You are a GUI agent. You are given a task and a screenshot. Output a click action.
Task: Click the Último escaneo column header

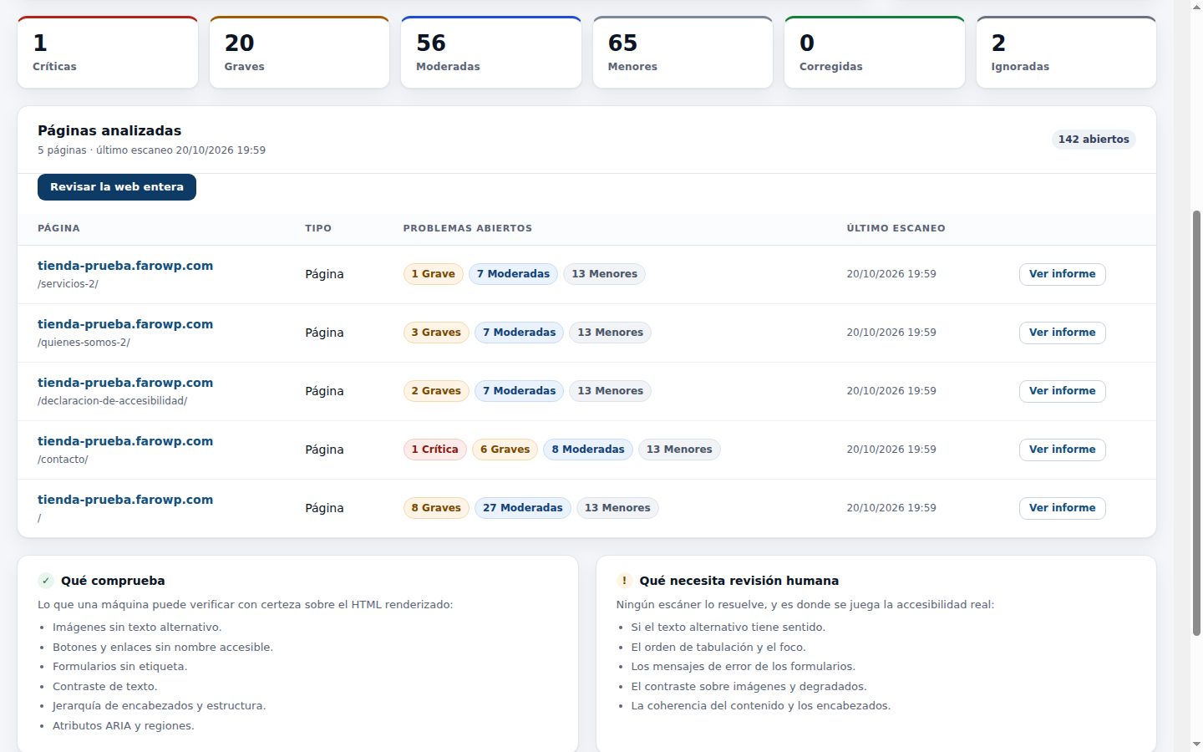click(896, 228)
